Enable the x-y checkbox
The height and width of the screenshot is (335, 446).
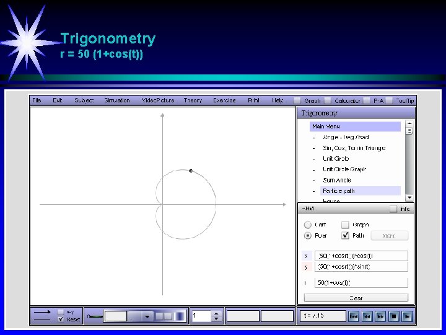61,312
